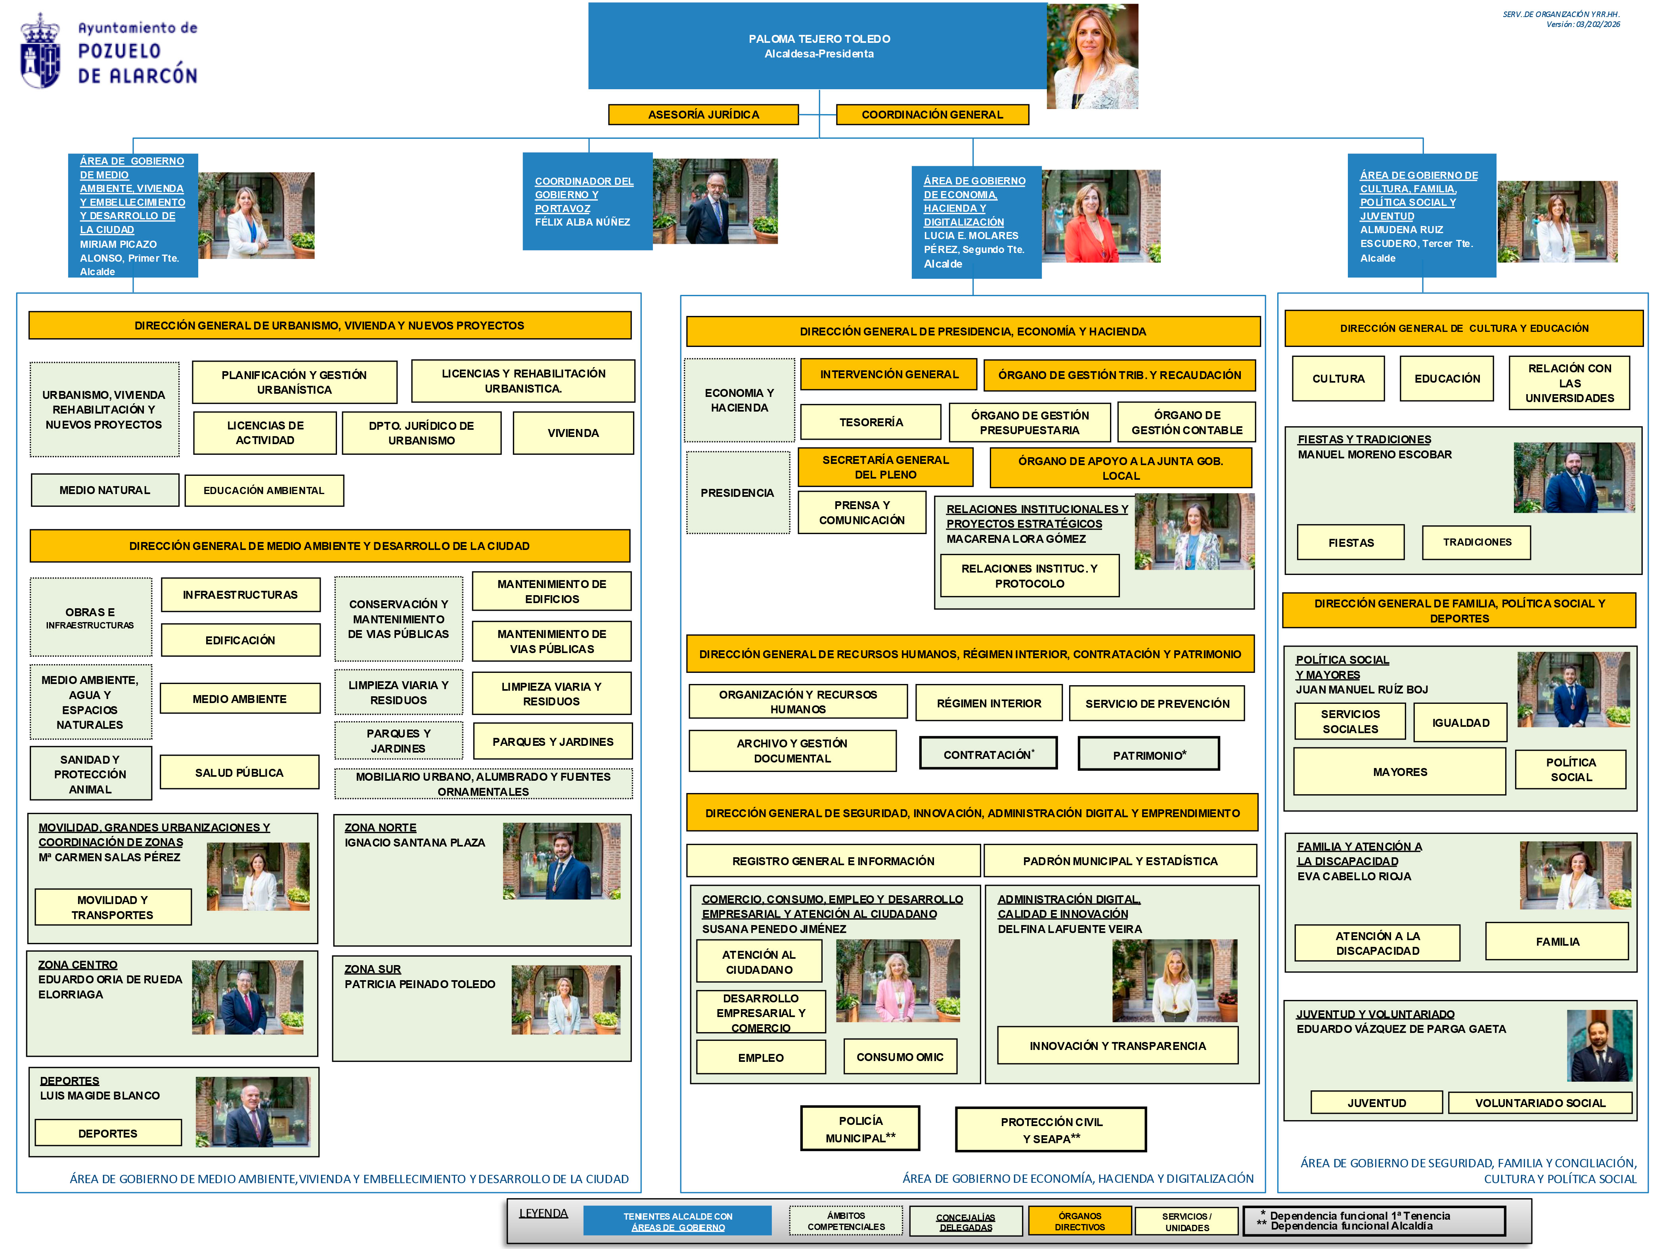Image resolution: width=1665 pixels, height=1249 pixels.
Task: Click the Coordinador del Gobierno y Portavoz link
Action: click(x=584, y=194)
